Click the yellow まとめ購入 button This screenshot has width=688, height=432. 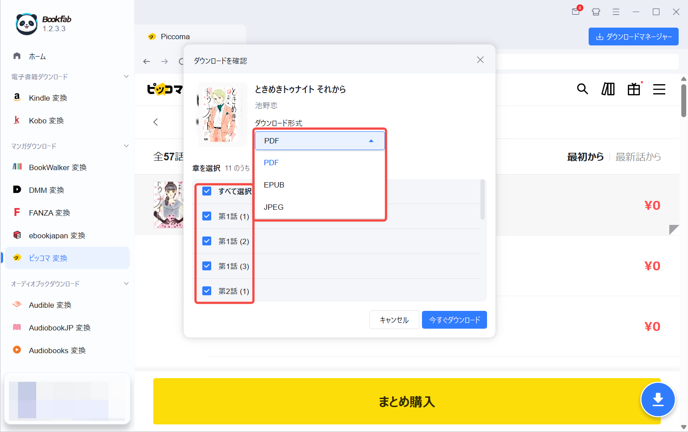(407, 401)
